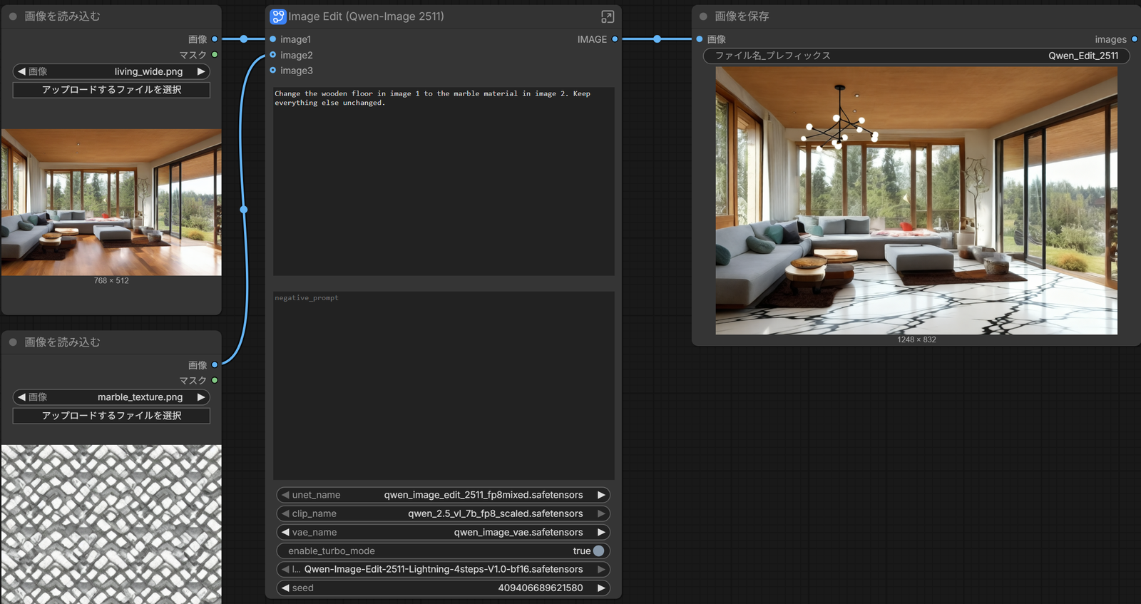The image size is (1141, 604).
Task: Click the Image Edit (Qwen-Image 2511) title
Action: [367, 16]
